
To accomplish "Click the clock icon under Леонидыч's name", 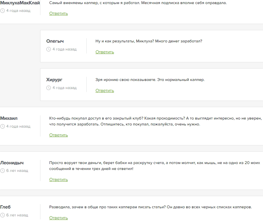I will tap(2, 171).
